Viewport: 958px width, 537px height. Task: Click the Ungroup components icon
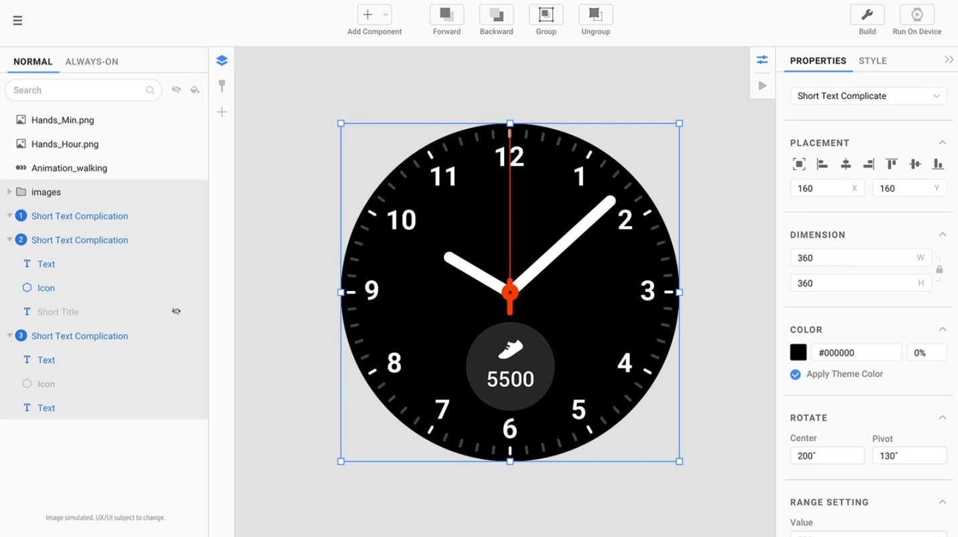coord(595,15)
